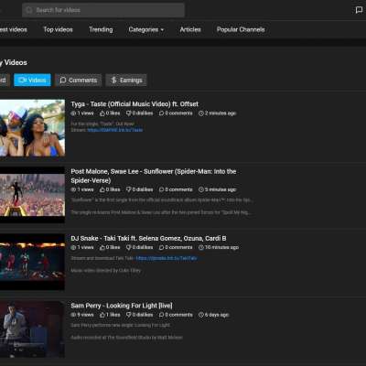Screen dimensions: 366x366
Task: Select the Videos tab
Action: click(32, 80)
